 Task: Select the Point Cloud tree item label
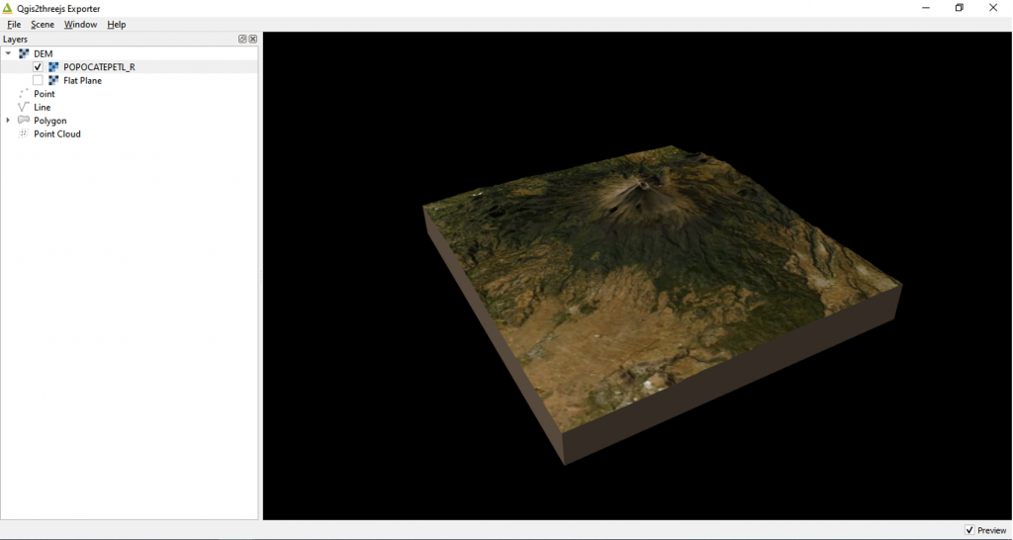pos(57,134)
